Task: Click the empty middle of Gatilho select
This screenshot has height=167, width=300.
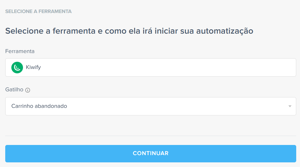Action: (172, 106)
